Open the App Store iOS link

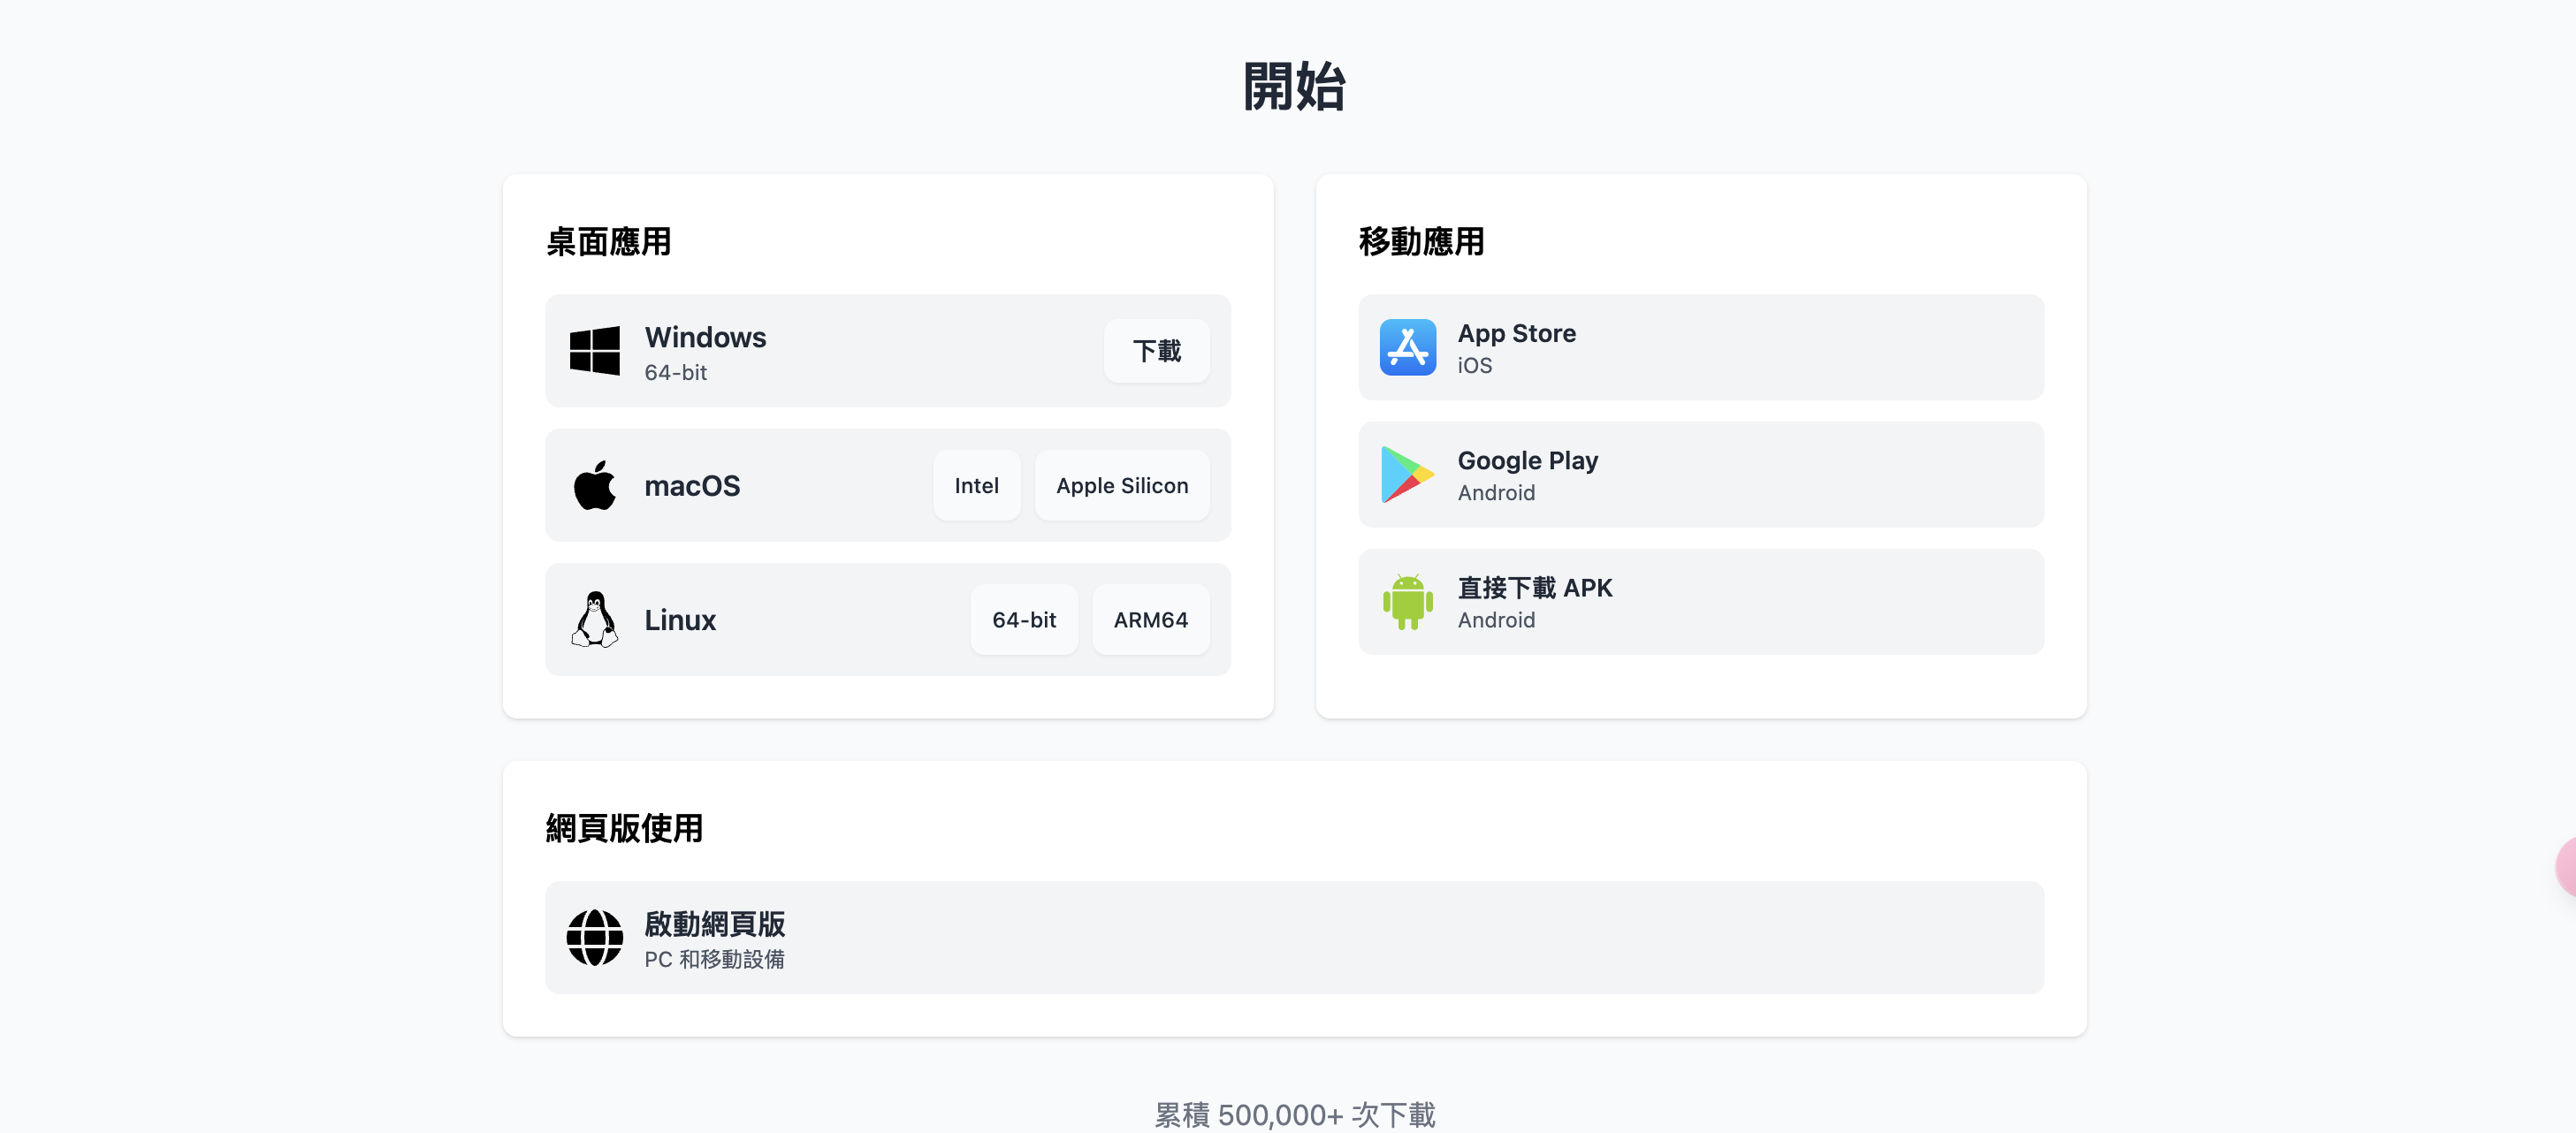(x=1700, y=347)
